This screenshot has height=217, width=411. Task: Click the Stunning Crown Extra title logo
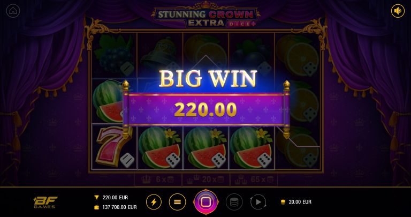205,16
